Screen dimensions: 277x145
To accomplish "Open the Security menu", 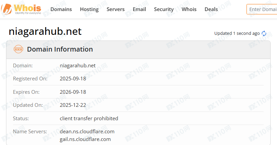I will tap(164, 9).
